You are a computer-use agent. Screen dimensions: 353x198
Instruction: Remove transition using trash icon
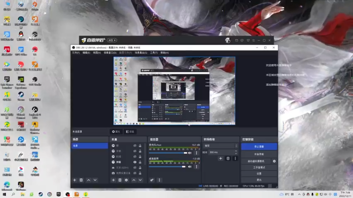point(228,158)
